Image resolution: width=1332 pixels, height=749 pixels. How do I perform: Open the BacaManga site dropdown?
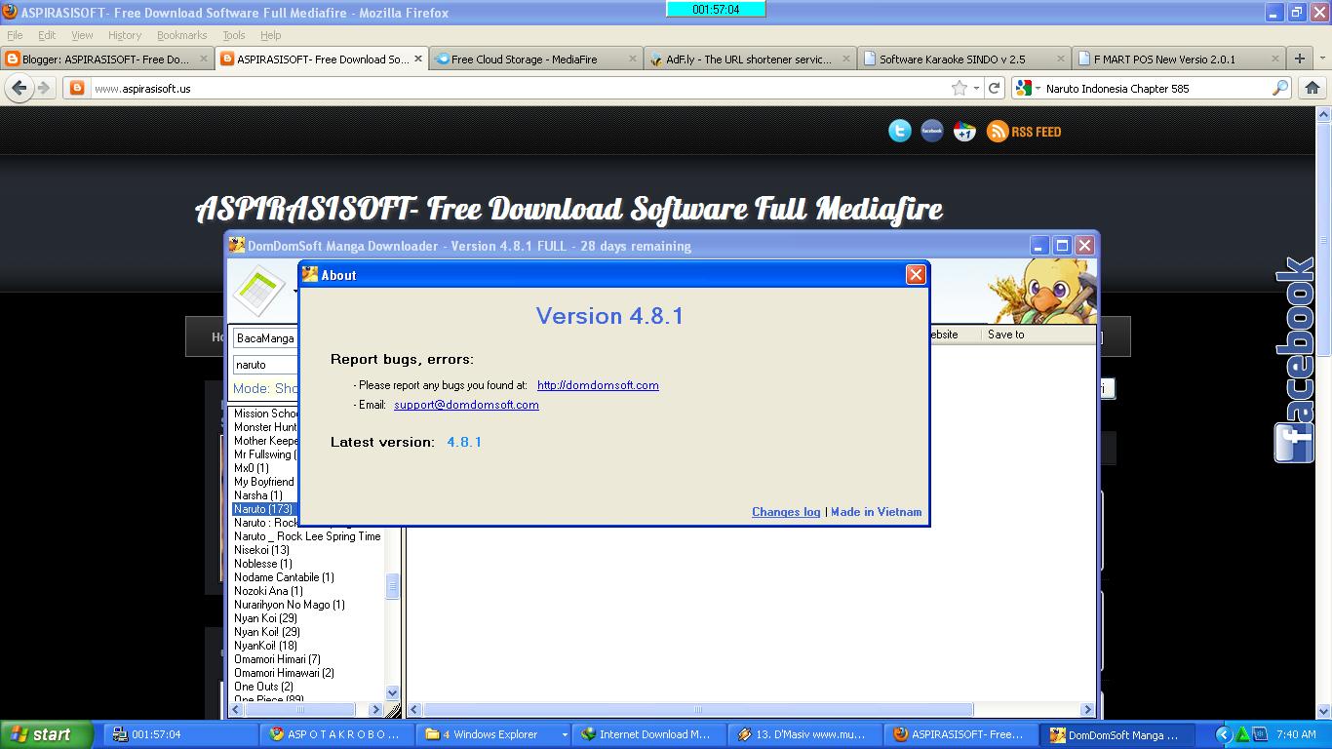(265, 338)
